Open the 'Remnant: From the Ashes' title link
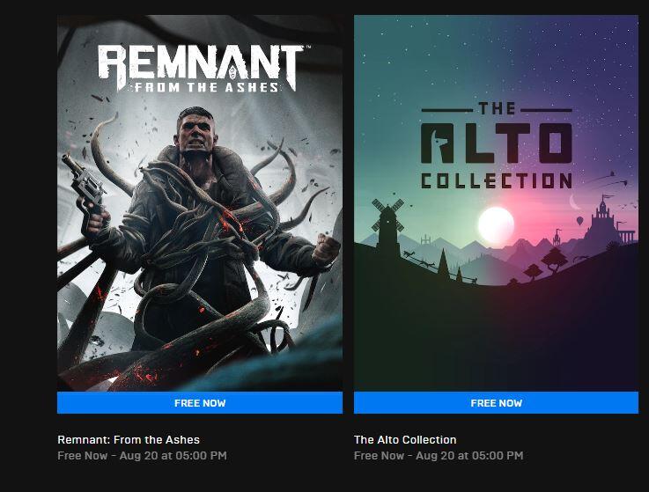649x492 pixels. 129,439
